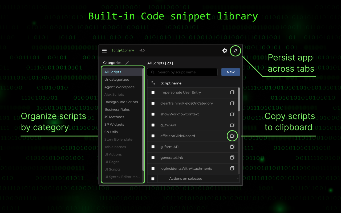Select the UI Actions category

122,154
